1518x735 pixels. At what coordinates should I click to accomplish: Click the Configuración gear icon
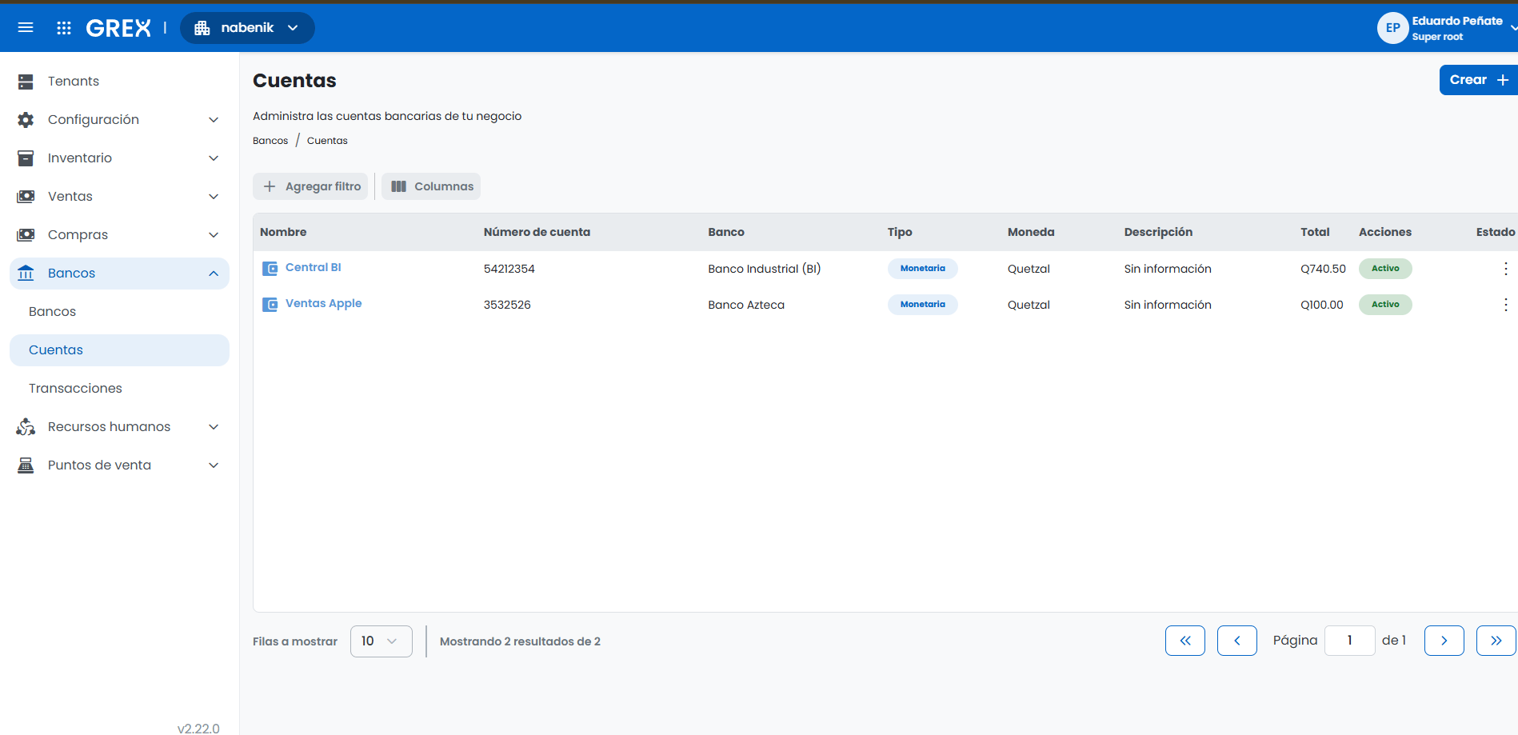click(x=26, y=120)
